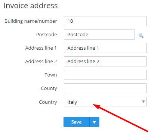The height and width of the screenshot is (137, 164).
Task: Click the Invoice address heading
Action: click(31, 6)
